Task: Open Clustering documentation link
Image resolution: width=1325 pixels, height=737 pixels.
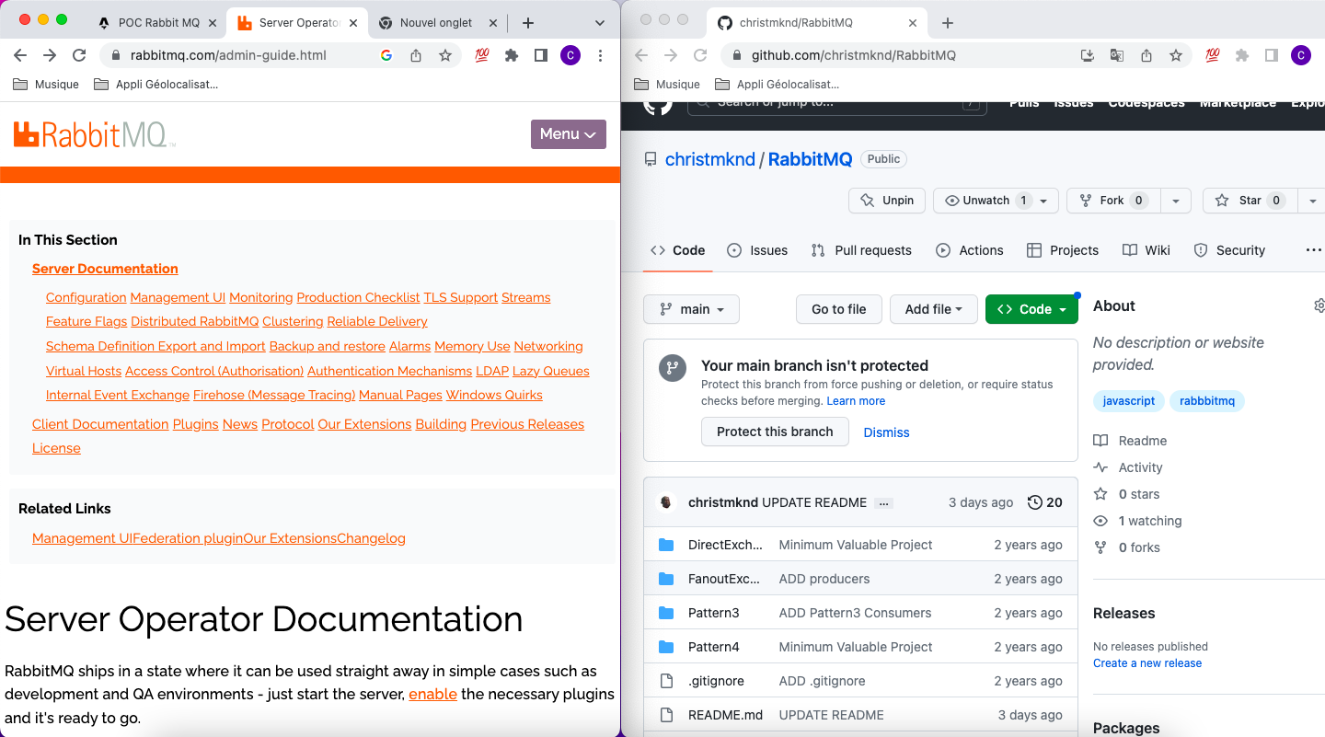Action: pyautogui.click(x=293, y=322)
